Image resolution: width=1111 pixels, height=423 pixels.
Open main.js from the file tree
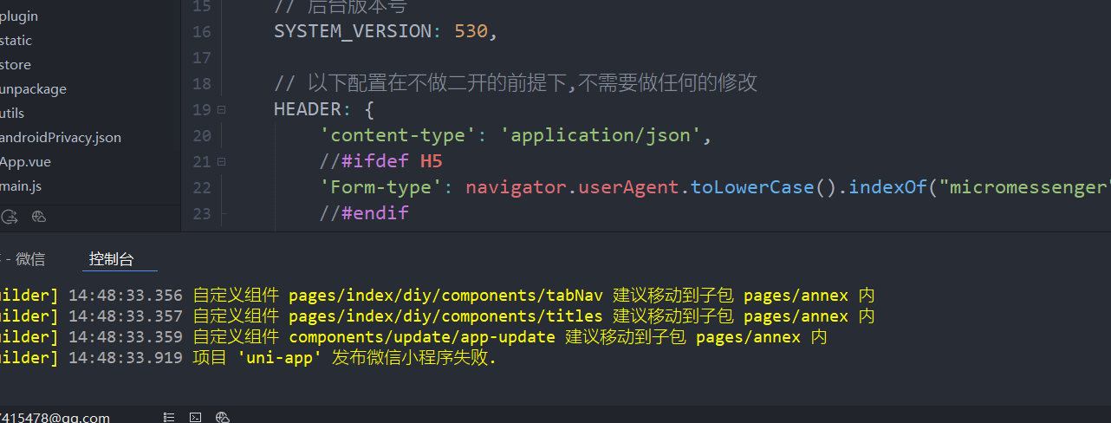tap(21, 186)
